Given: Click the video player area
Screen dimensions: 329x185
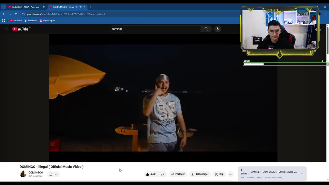Looking at the screenshot, I should click(163, 98).
